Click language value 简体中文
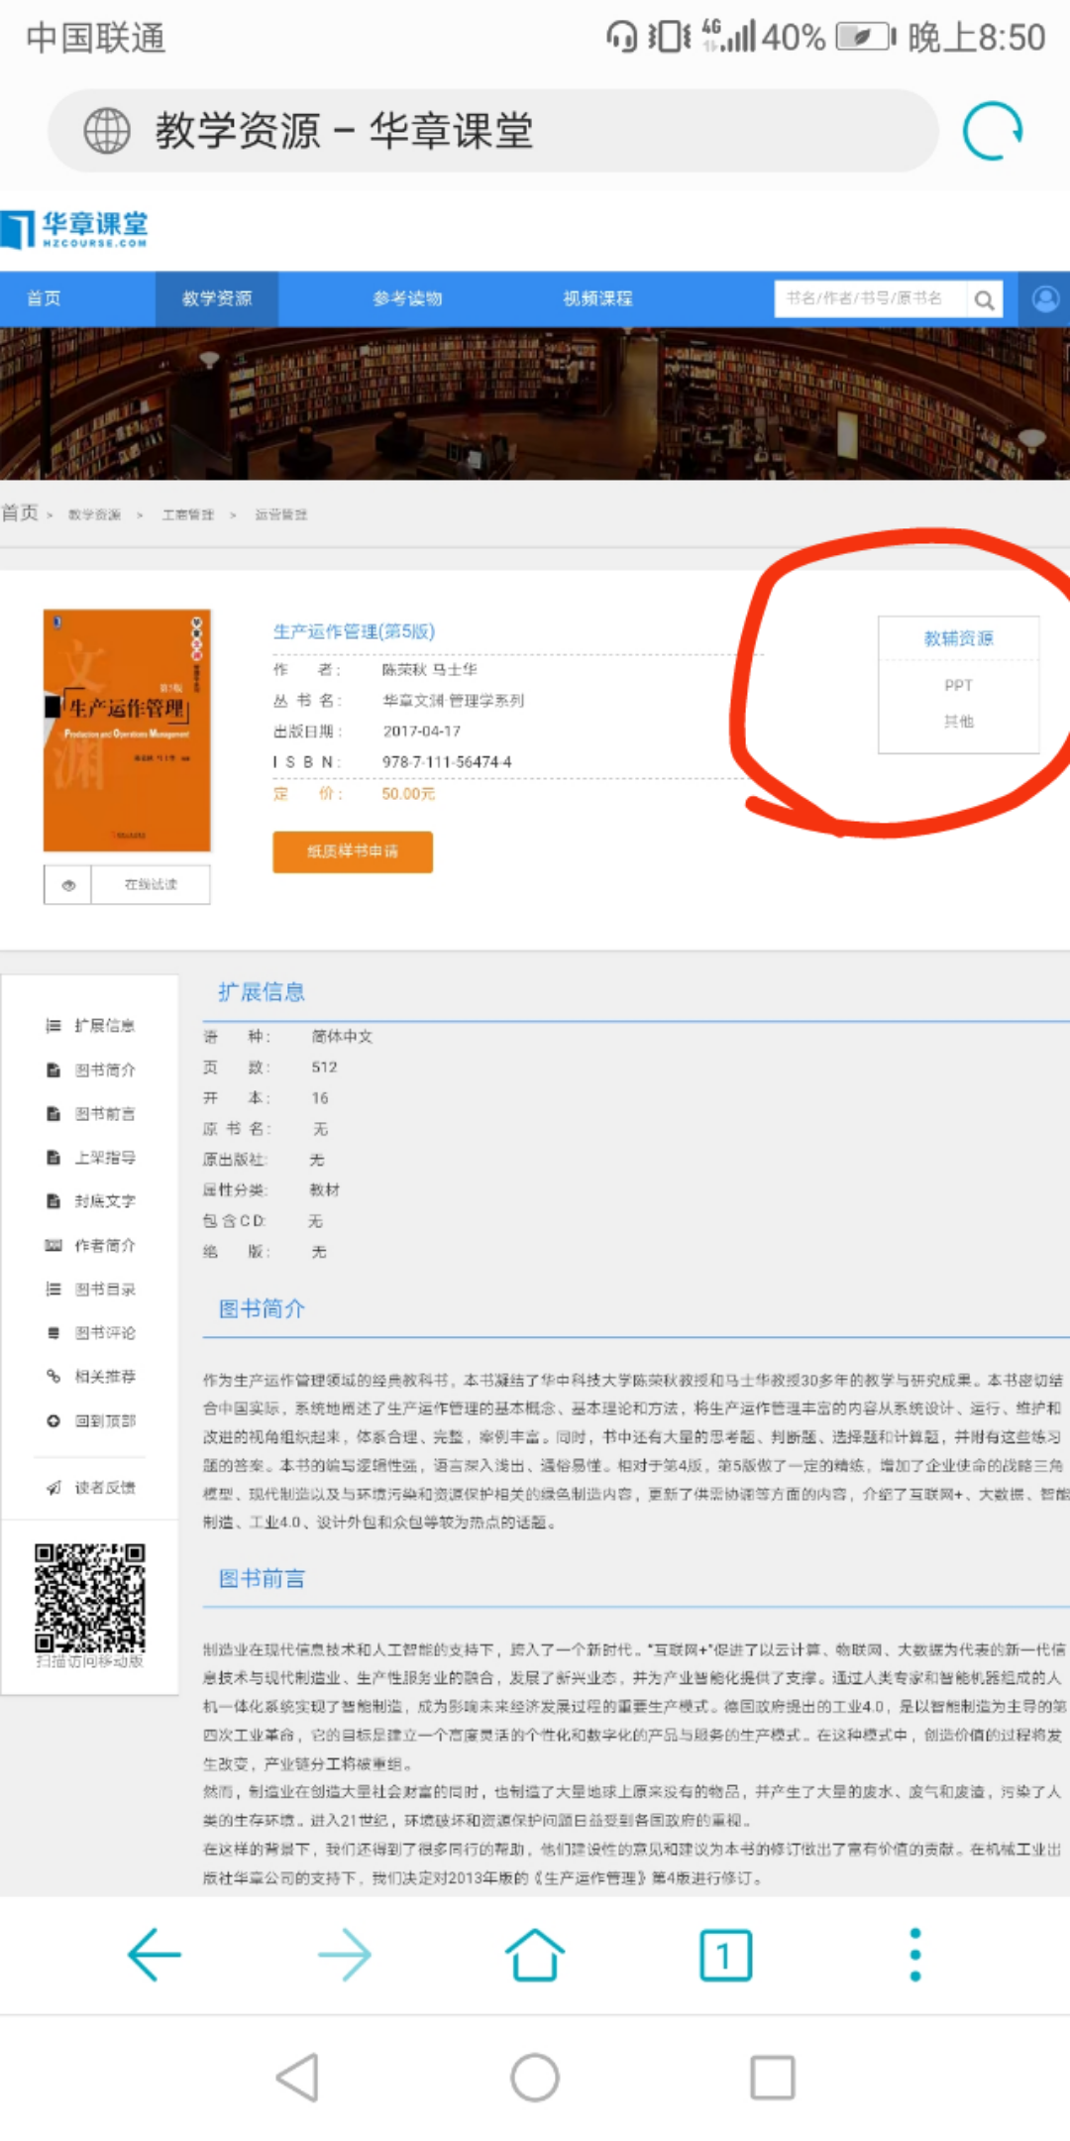Image resolution: width=1070 pixels, height=2141 pixels. (x=342, y=1036)
